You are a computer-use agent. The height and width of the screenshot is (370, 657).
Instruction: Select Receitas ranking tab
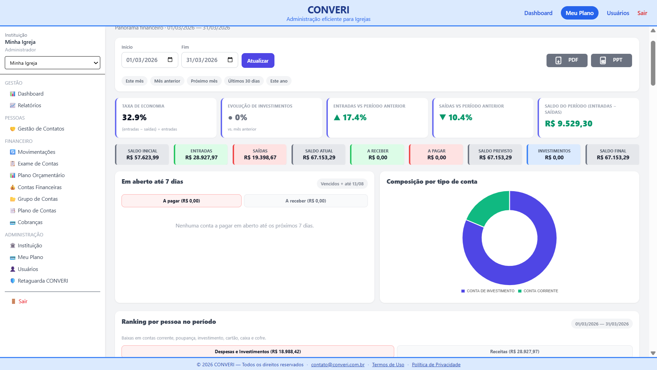(x=515, y=351)
